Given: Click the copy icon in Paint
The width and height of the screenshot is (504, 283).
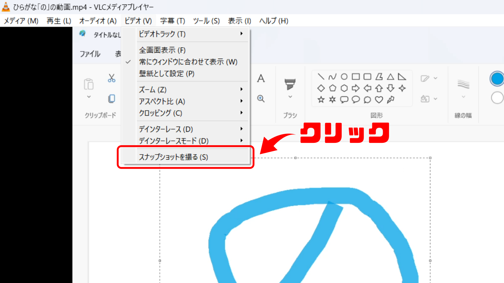Looking at the screenshot, I should [x=112, y=99].
